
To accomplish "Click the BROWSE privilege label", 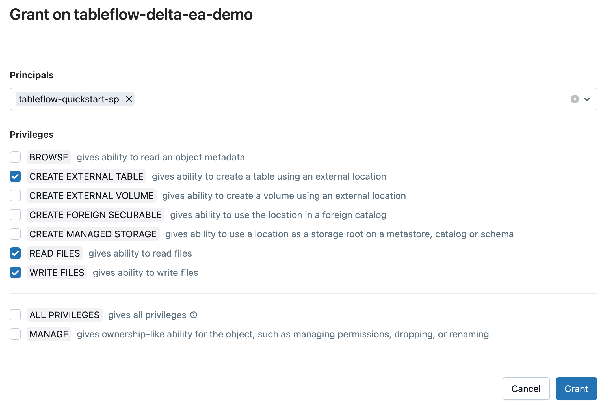I will (x=49, y=157).
